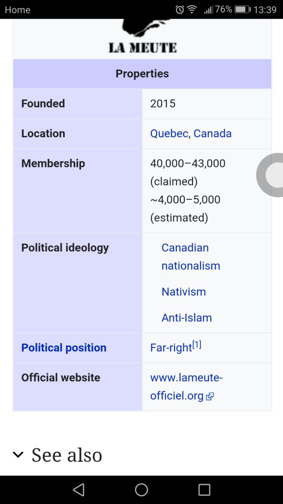Screen dimensions: 283x504
Task: Open the Far-right link
Action: (x=171, y=348)
